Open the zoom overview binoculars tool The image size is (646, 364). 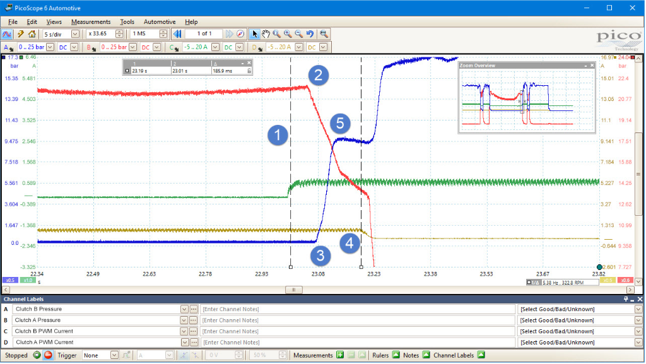(x=324, y=34)
